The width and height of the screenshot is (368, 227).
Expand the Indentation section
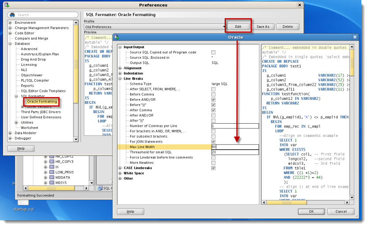tap(120, 73)
